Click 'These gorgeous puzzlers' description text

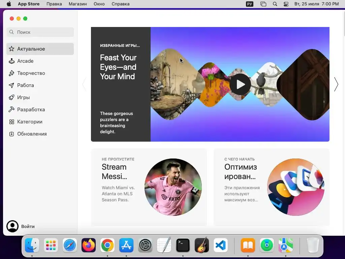[x=116, y=122]
